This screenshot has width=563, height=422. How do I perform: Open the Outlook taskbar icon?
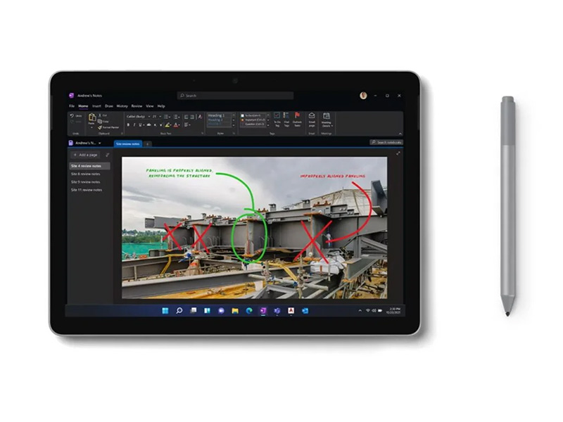click(305, 311)
